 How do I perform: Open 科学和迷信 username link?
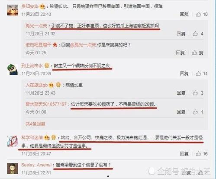pyautogui.click(x=32, y=137)
